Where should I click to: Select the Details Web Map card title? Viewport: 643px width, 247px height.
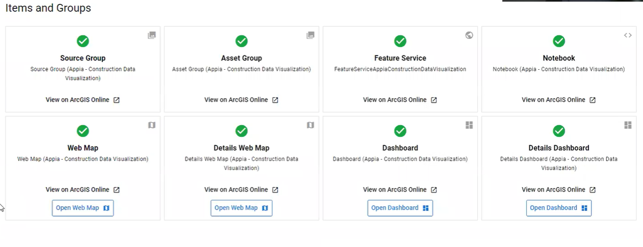[x=241, y=148]
